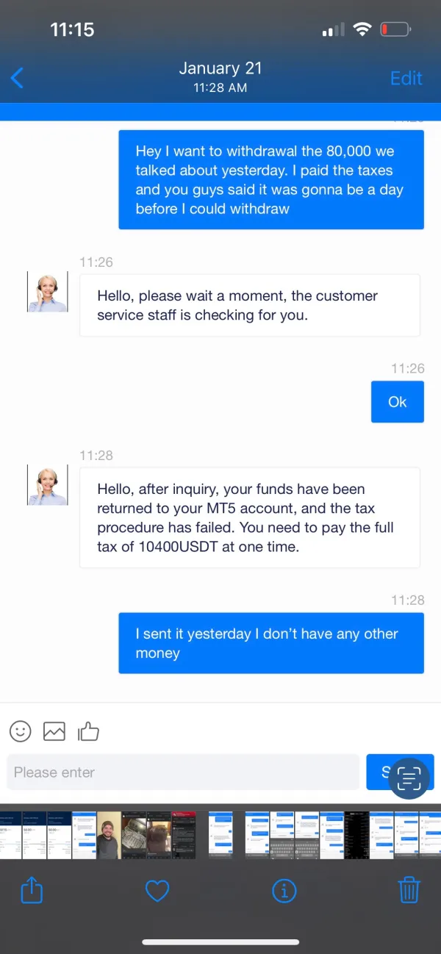Tap the blue "Ok" message bubble
This screenshot has height=954, width=441.
(397, 402)
